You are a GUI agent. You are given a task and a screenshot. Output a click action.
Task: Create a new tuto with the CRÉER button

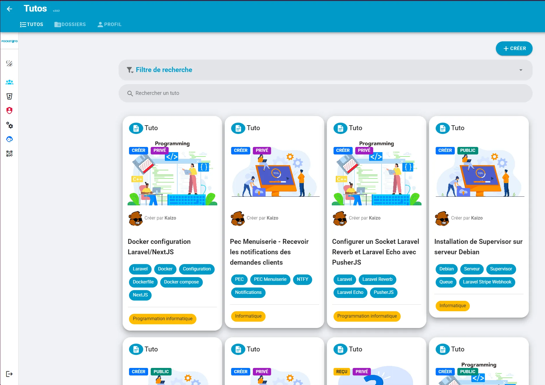coord(514,49)
